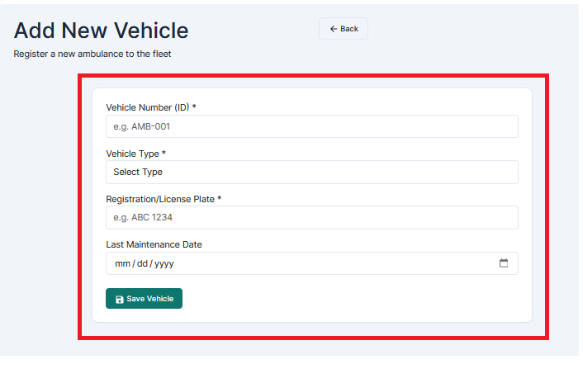
Task: Select the Last Maintenance Date field
Action: [312, 263]
